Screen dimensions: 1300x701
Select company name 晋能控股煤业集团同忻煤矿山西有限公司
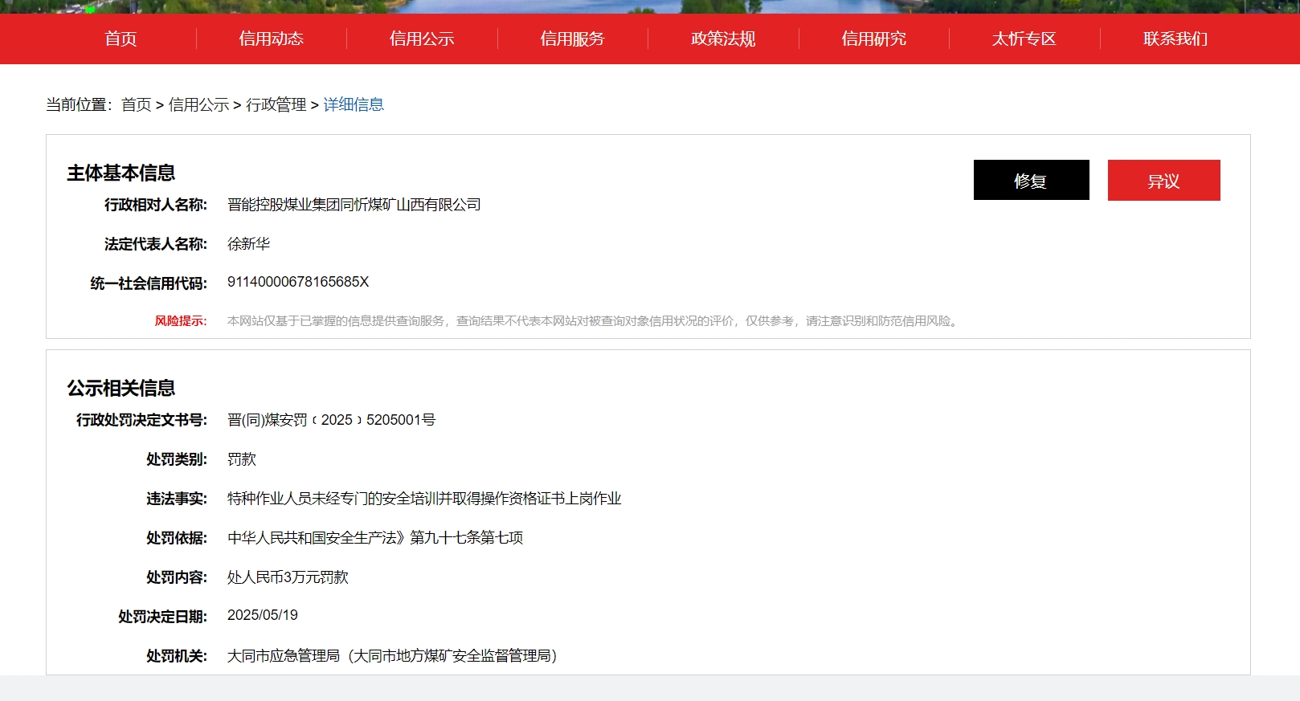354,205
